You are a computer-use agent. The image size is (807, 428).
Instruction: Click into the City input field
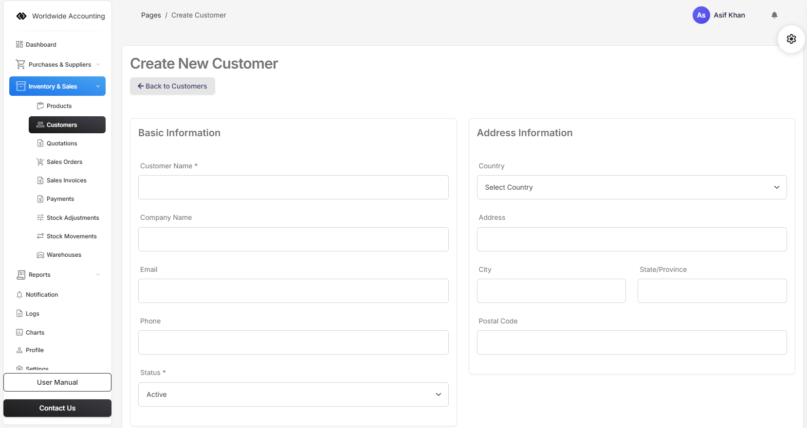(x=551, y=291)
